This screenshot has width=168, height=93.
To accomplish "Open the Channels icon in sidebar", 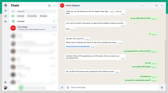I will (5, 16).
